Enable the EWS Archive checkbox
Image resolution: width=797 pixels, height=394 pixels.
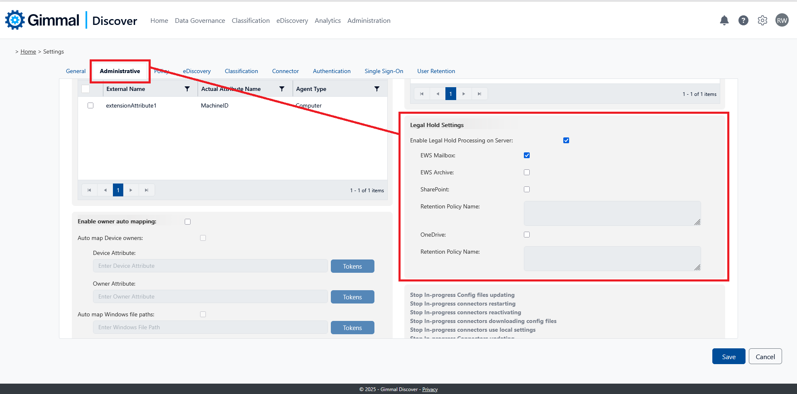[x=526, y=172]
